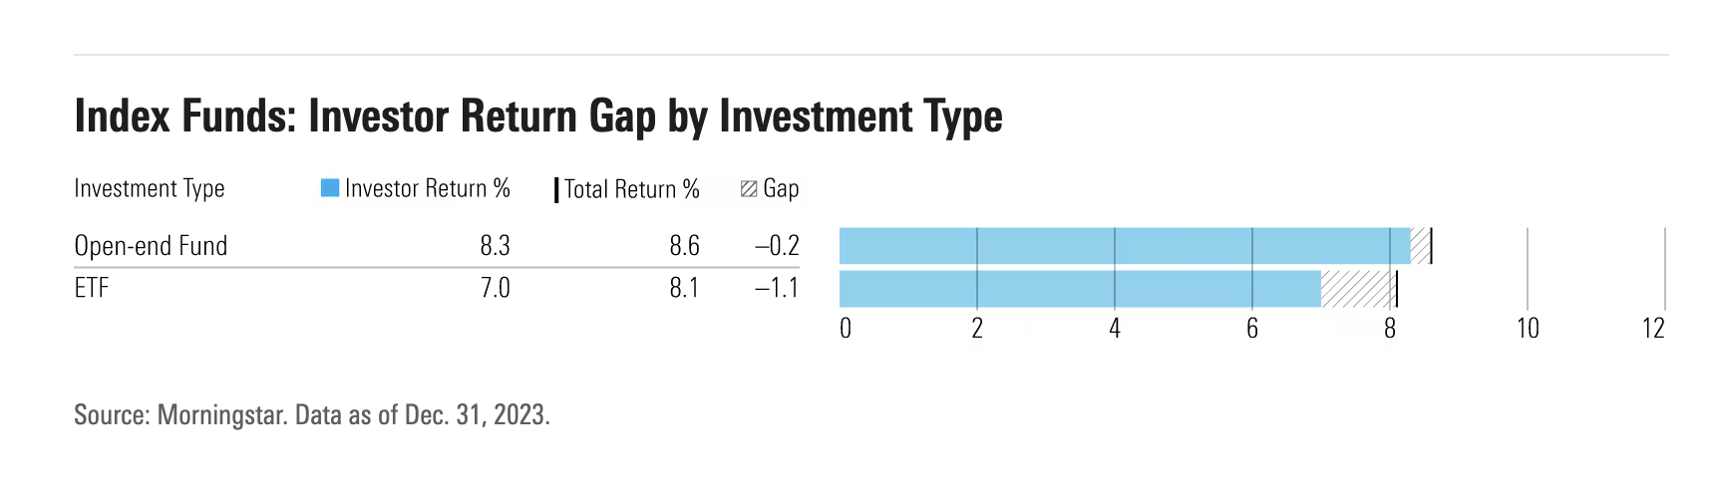Click the blue Investor Return legend swatch

point(330,188)
